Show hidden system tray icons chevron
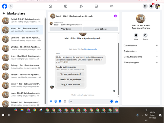This screenshot has width=164, height=123. click(143, 115)
